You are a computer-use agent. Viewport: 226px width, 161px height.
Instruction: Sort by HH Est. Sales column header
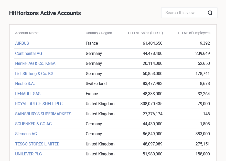[x=145, y=33]
